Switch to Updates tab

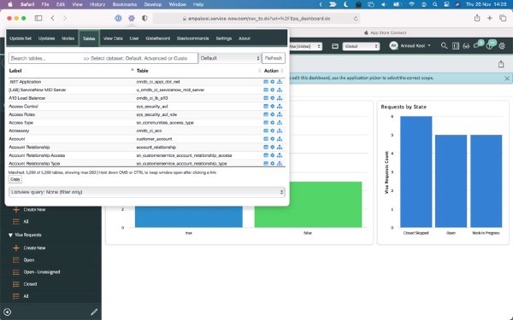coord(46,38)
